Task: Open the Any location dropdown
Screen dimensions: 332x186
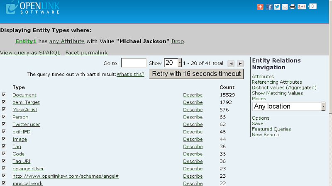Action: pos(289,106)
